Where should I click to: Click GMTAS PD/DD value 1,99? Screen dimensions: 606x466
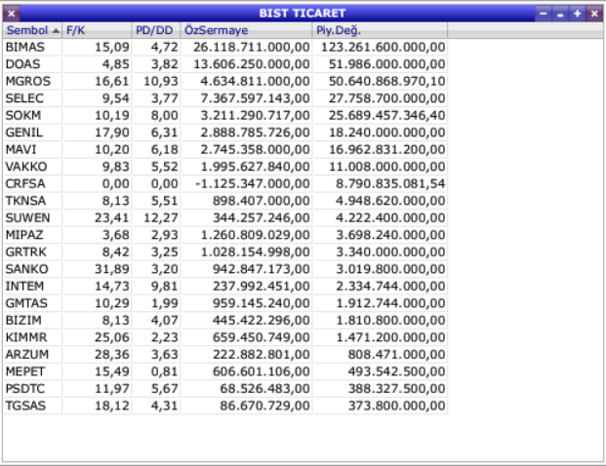coord(165,303)
